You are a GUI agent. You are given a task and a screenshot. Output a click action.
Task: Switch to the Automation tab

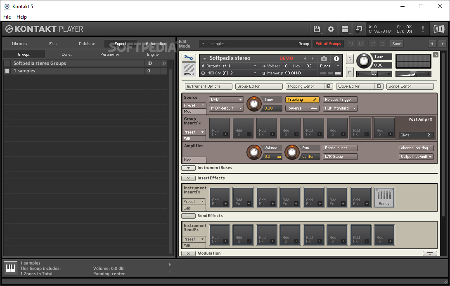[x=156, y=44]
